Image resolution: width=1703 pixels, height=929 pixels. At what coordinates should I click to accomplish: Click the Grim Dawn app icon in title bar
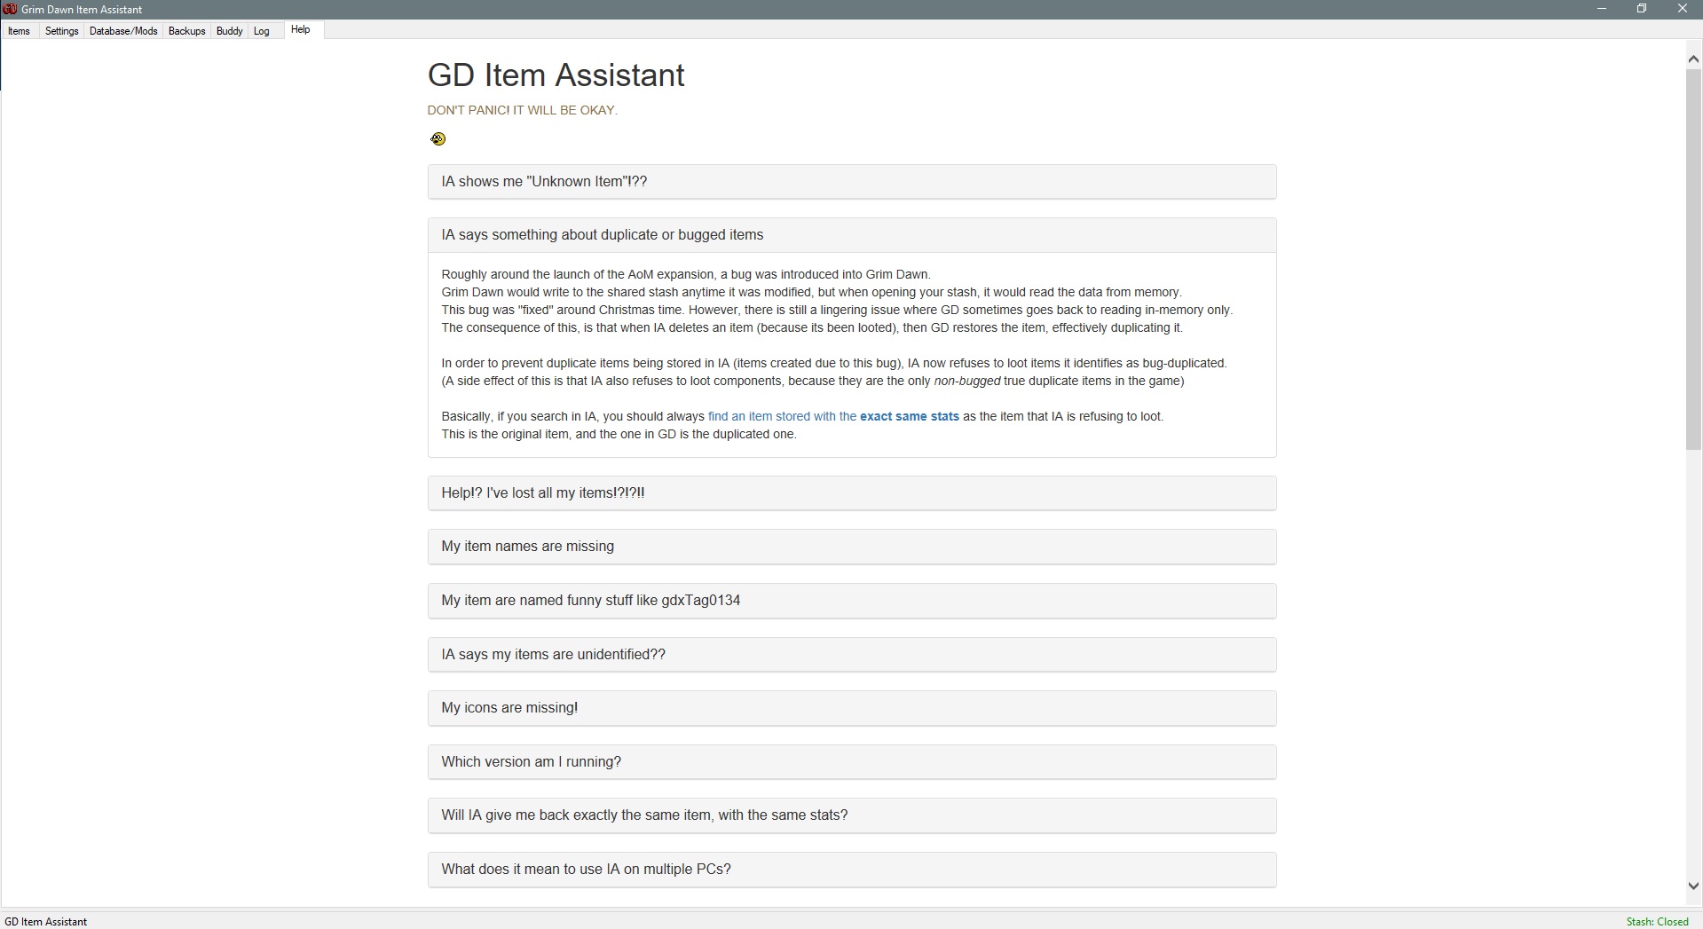pos(11,9)
